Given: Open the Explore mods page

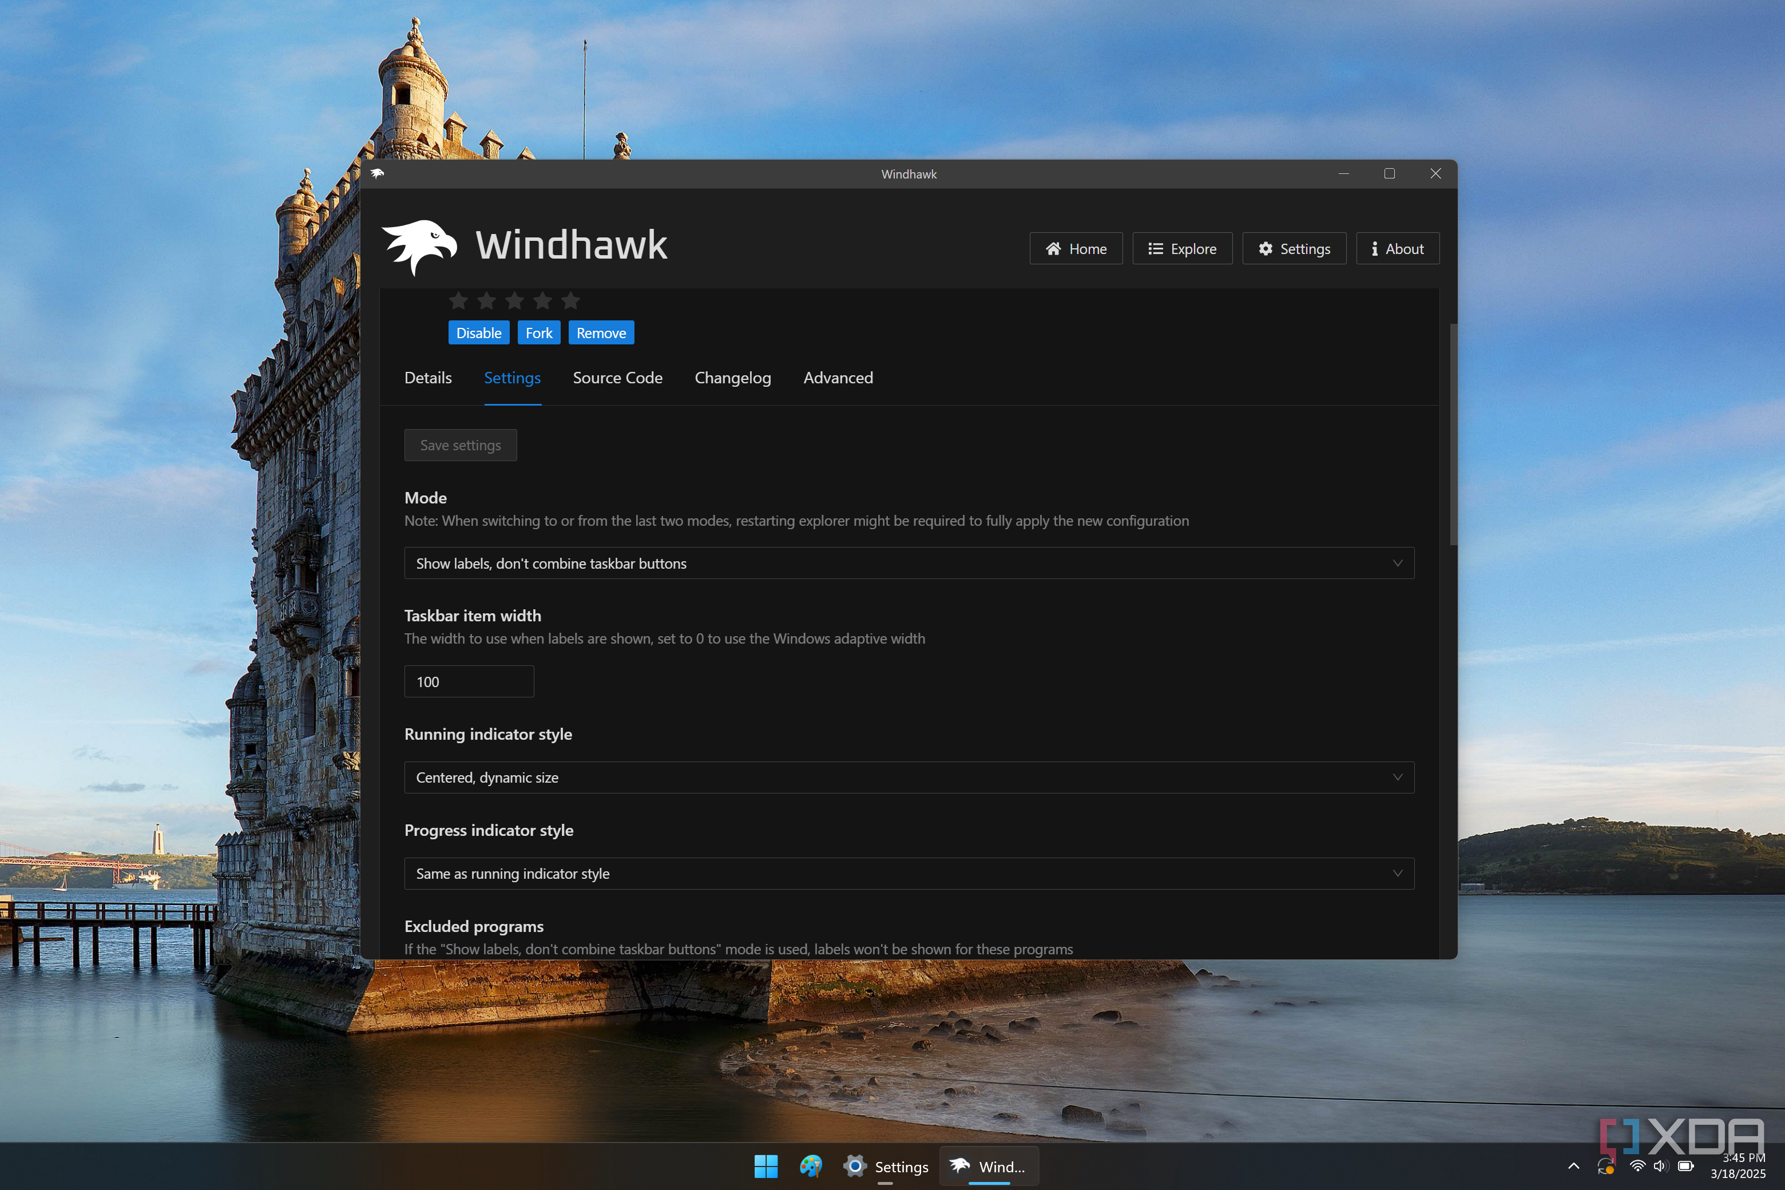Looking at the screenshot, I should (1181, 248).
